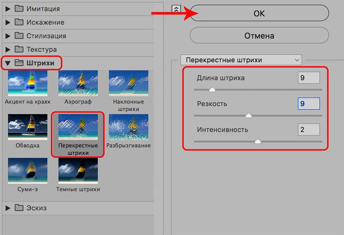Screen dimensions: 344x235
Task: Click the Резкость slider handle
Action: pyautogui.click(x=248, y=115)
